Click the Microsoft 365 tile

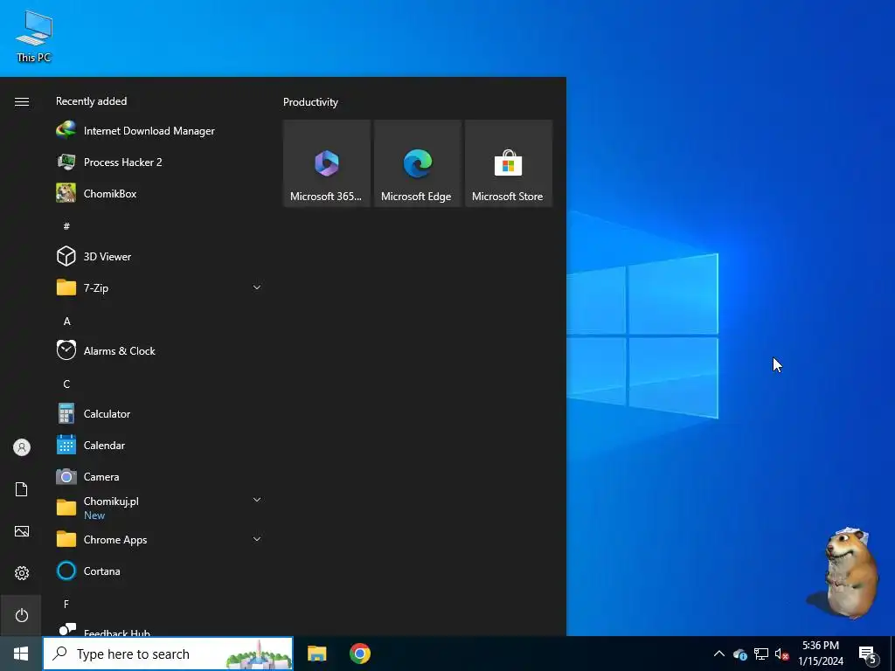(327, 163)
